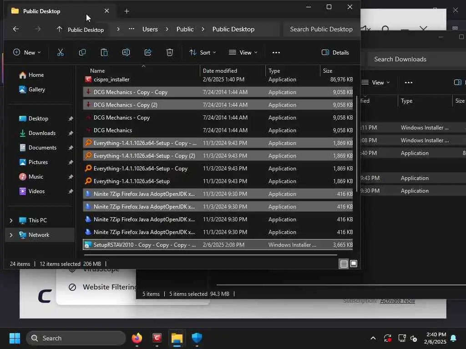The width and height of the screenshot is (466, 349).
Task: Select DCG Mechanics - Copy - Copy file
Action: click(x=218, y=92)
